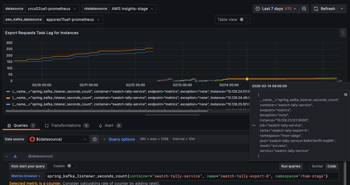Toggle the Explain switch on

click(x=71, y=166)
